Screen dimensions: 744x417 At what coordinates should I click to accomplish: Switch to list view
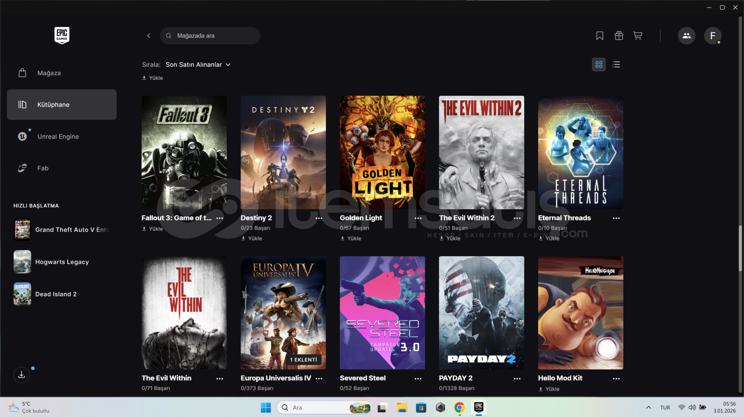(x=616, y=64)
